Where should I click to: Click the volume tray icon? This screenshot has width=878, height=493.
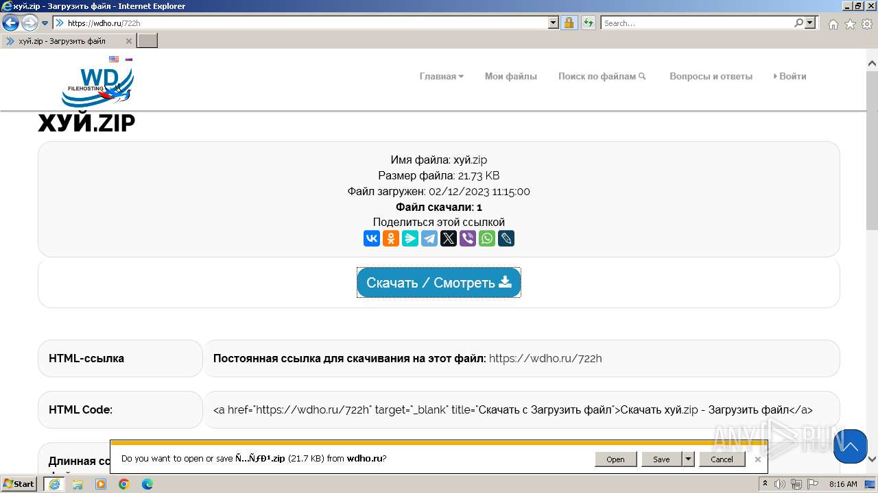[x=780, y=484]
